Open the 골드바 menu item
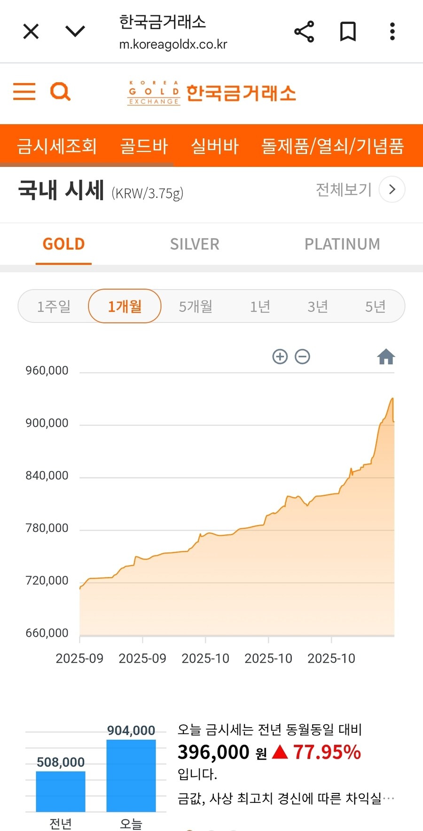The width and height of the screenshot is (423, 831). (144, 146)
